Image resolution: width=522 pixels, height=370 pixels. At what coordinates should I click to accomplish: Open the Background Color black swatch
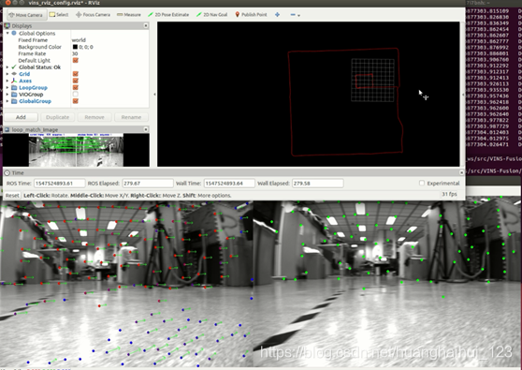[75, 47]
